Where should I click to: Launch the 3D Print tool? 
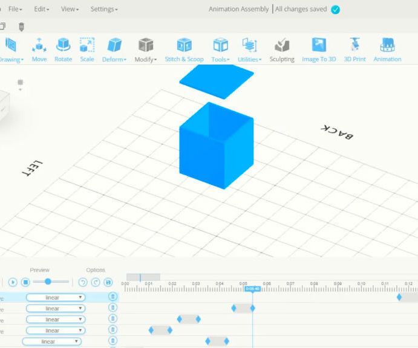click(x=354, y=50)
